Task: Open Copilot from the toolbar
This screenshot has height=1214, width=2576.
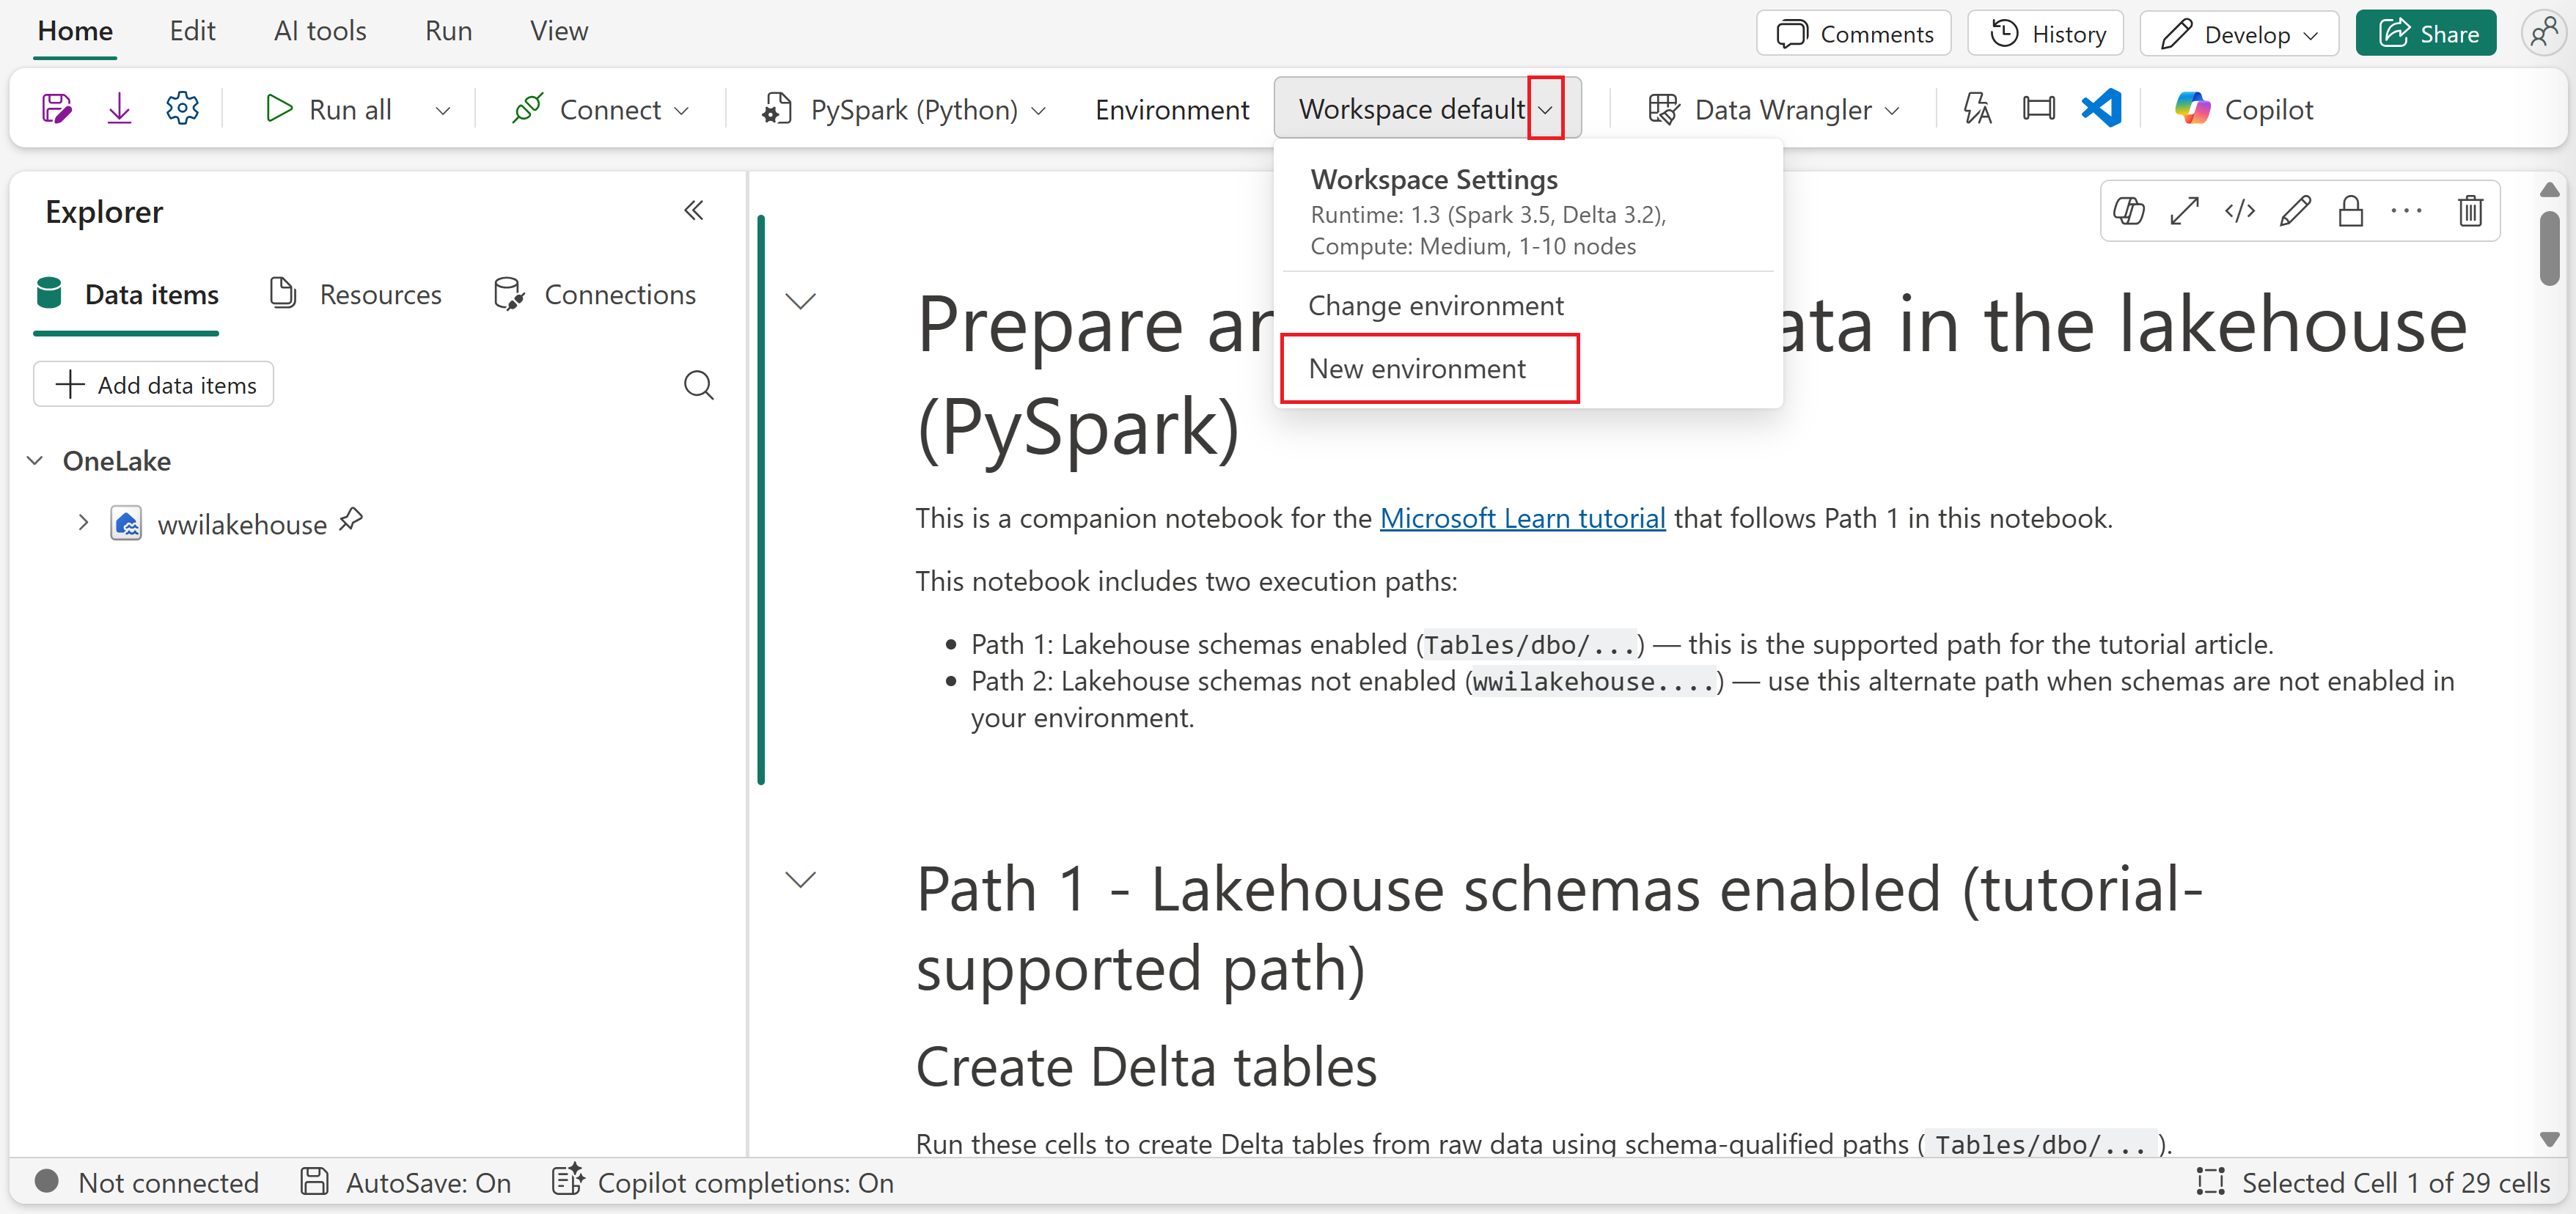Action: (x=2244, y=109)
